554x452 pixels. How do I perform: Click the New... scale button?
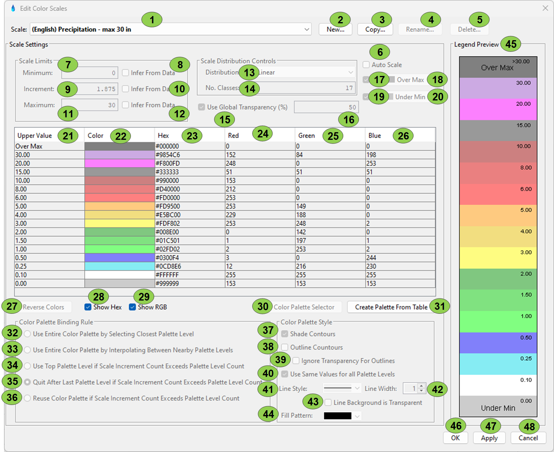point(335,29)
